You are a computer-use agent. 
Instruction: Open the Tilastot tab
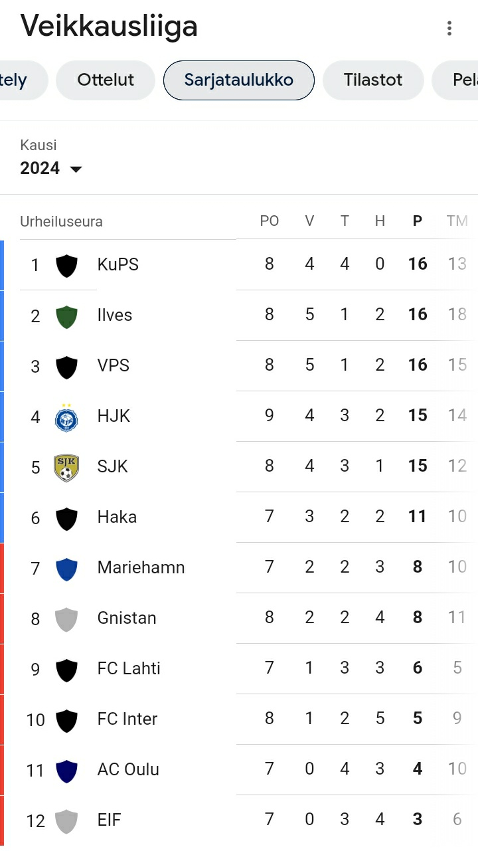pos(373,80)
